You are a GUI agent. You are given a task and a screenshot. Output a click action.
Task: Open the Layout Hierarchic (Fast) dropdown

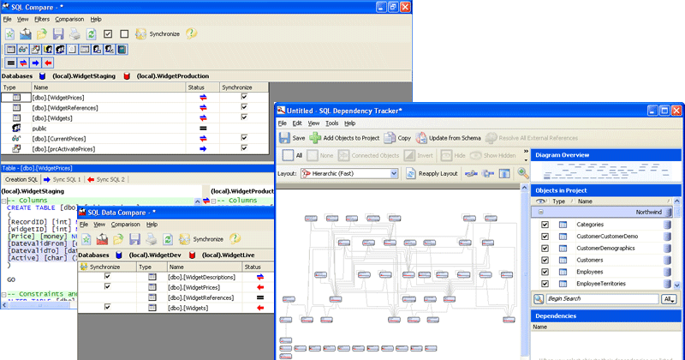coord(394,174)
